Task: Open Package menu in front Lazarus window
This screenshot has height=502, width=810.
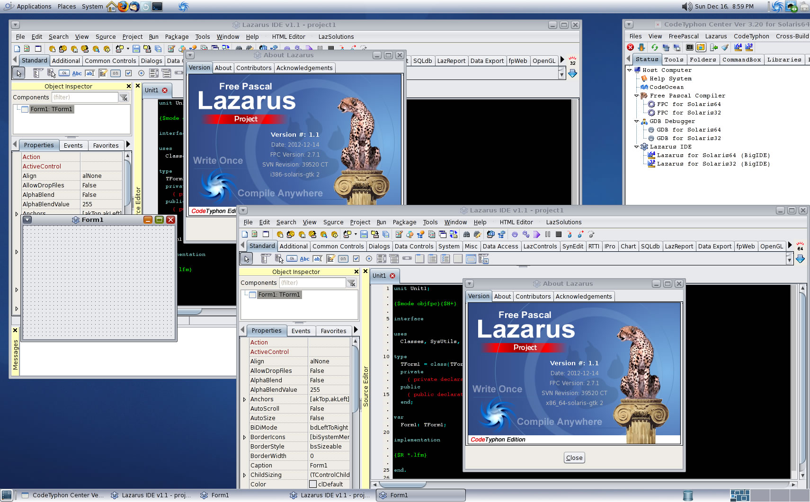Action: (404, 222)
